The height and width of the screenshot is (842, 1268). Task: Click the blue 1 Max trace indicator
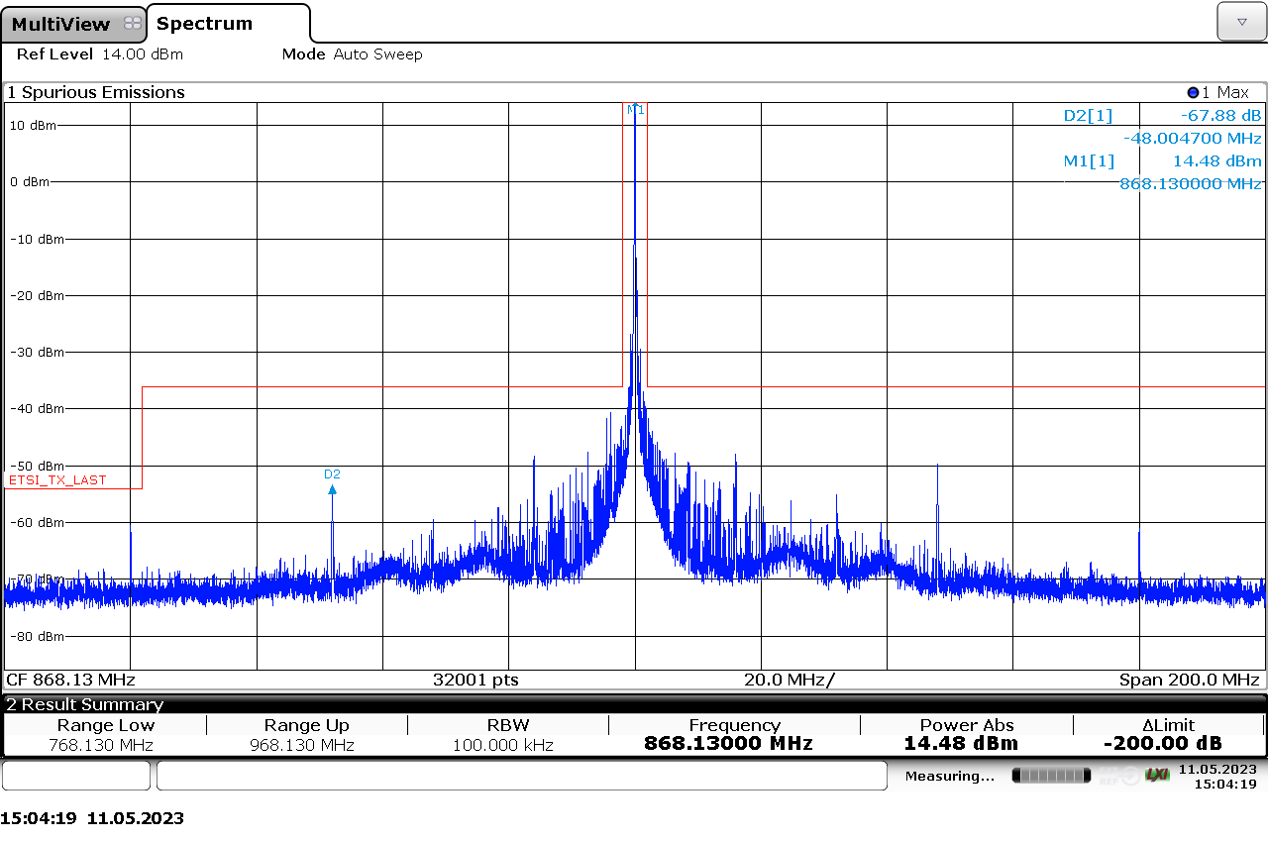[x=1218, y=92]
